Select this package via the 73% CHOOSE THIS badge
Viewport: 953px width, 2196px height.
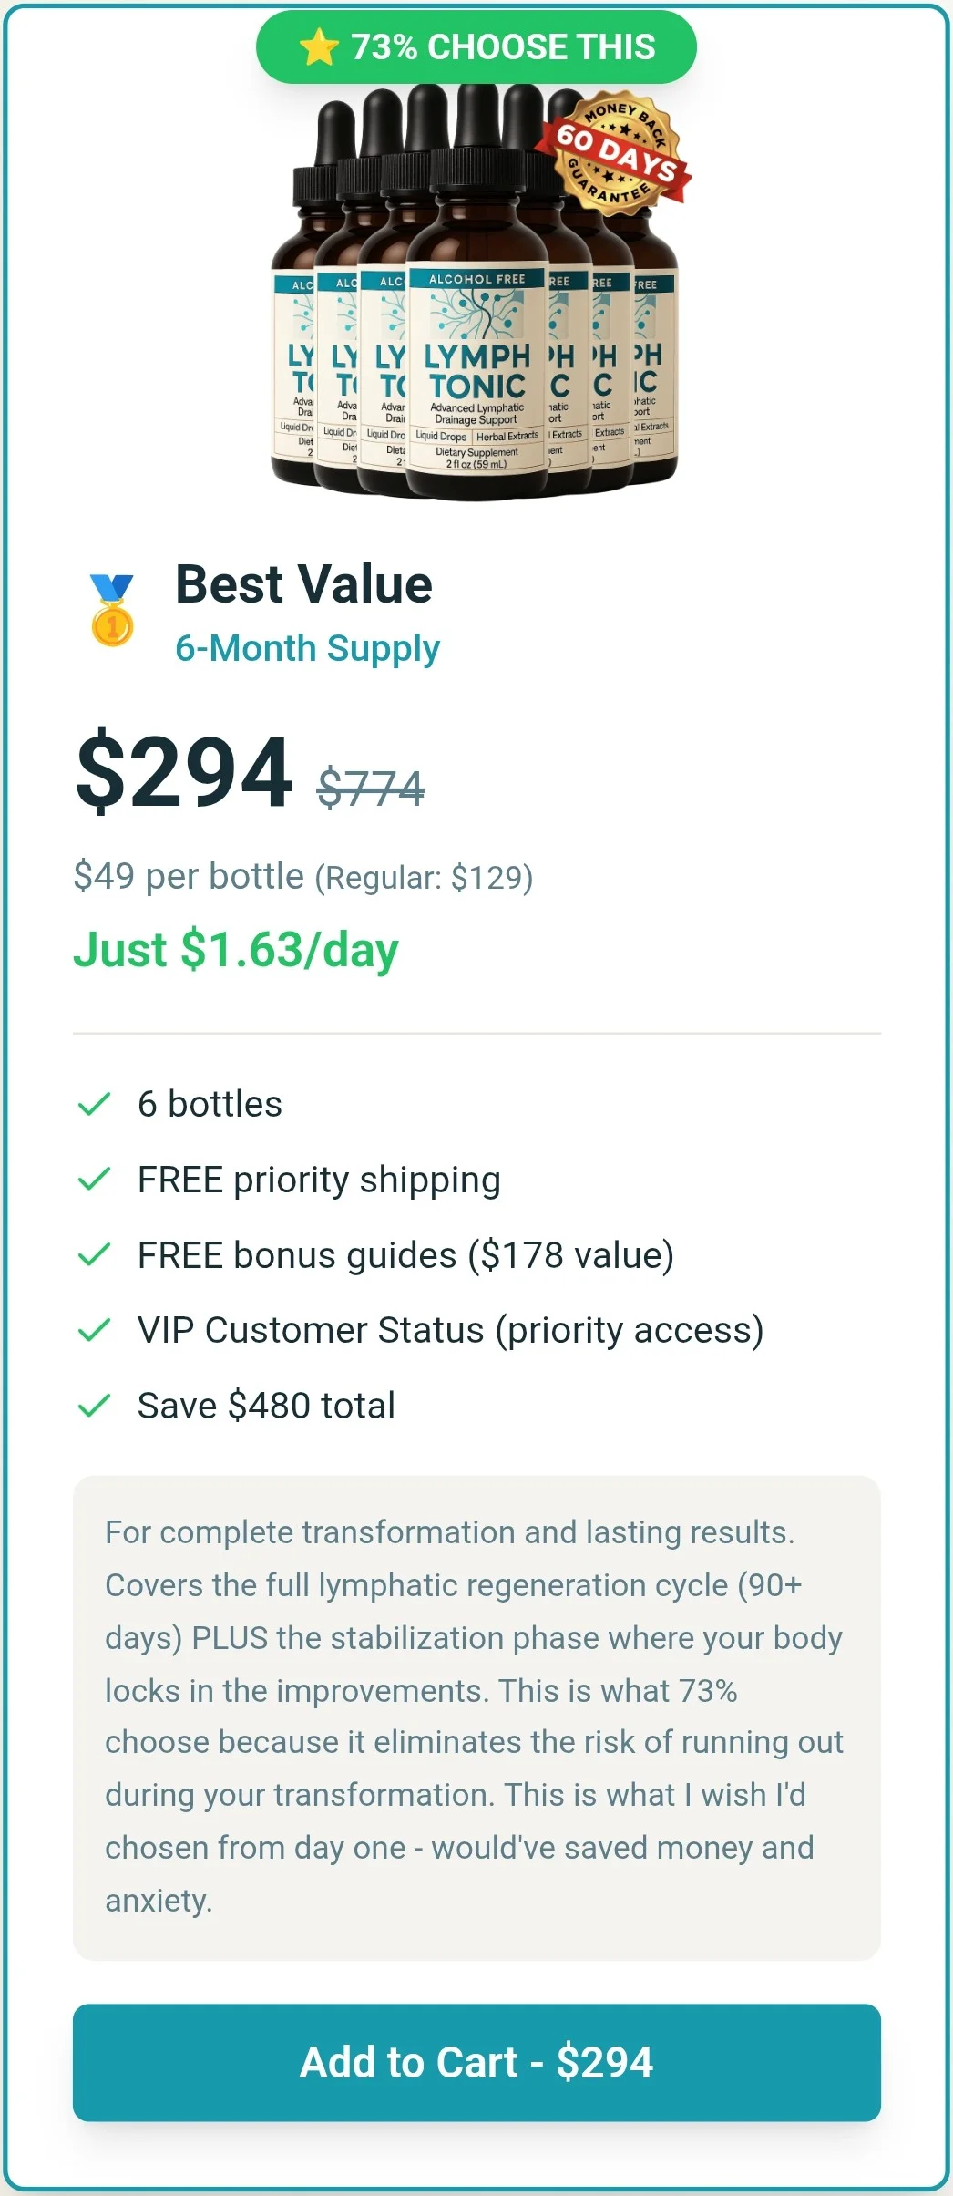pyautogui.click(x=476, y=46)
